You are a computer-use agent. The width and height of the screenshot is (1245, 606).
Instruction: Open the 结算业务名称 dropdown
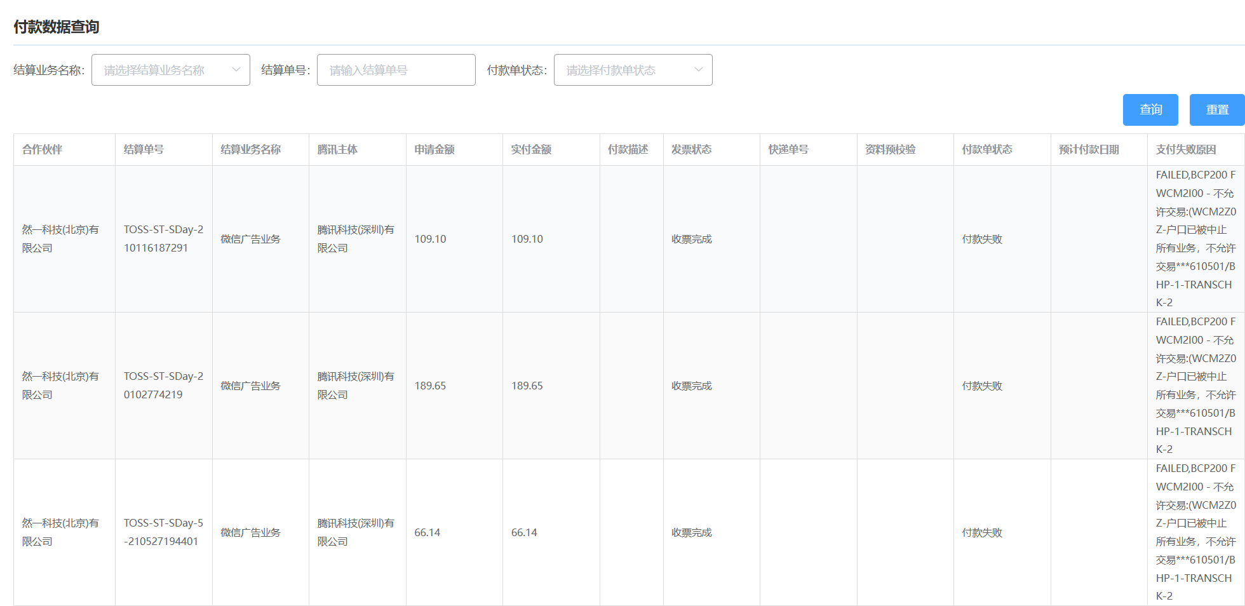coord(170,70)
